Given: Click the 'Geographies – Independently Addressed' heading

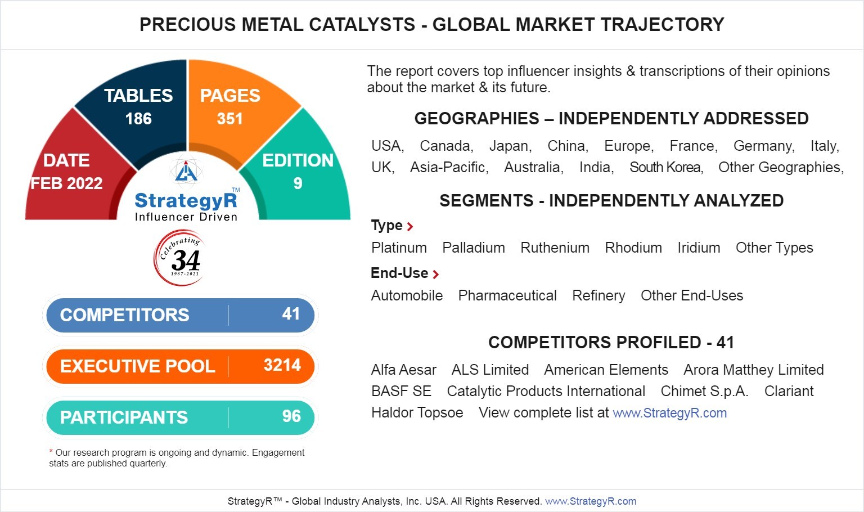Looking at the screenshot, I should [611, 119].
